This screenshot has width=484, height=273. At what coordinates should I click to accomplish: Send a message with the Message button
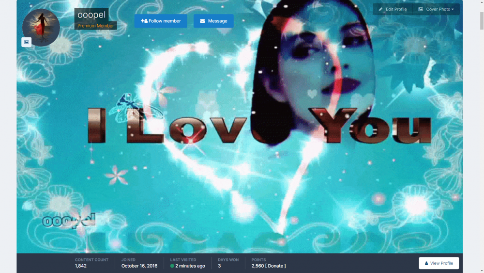coord(213,21)
